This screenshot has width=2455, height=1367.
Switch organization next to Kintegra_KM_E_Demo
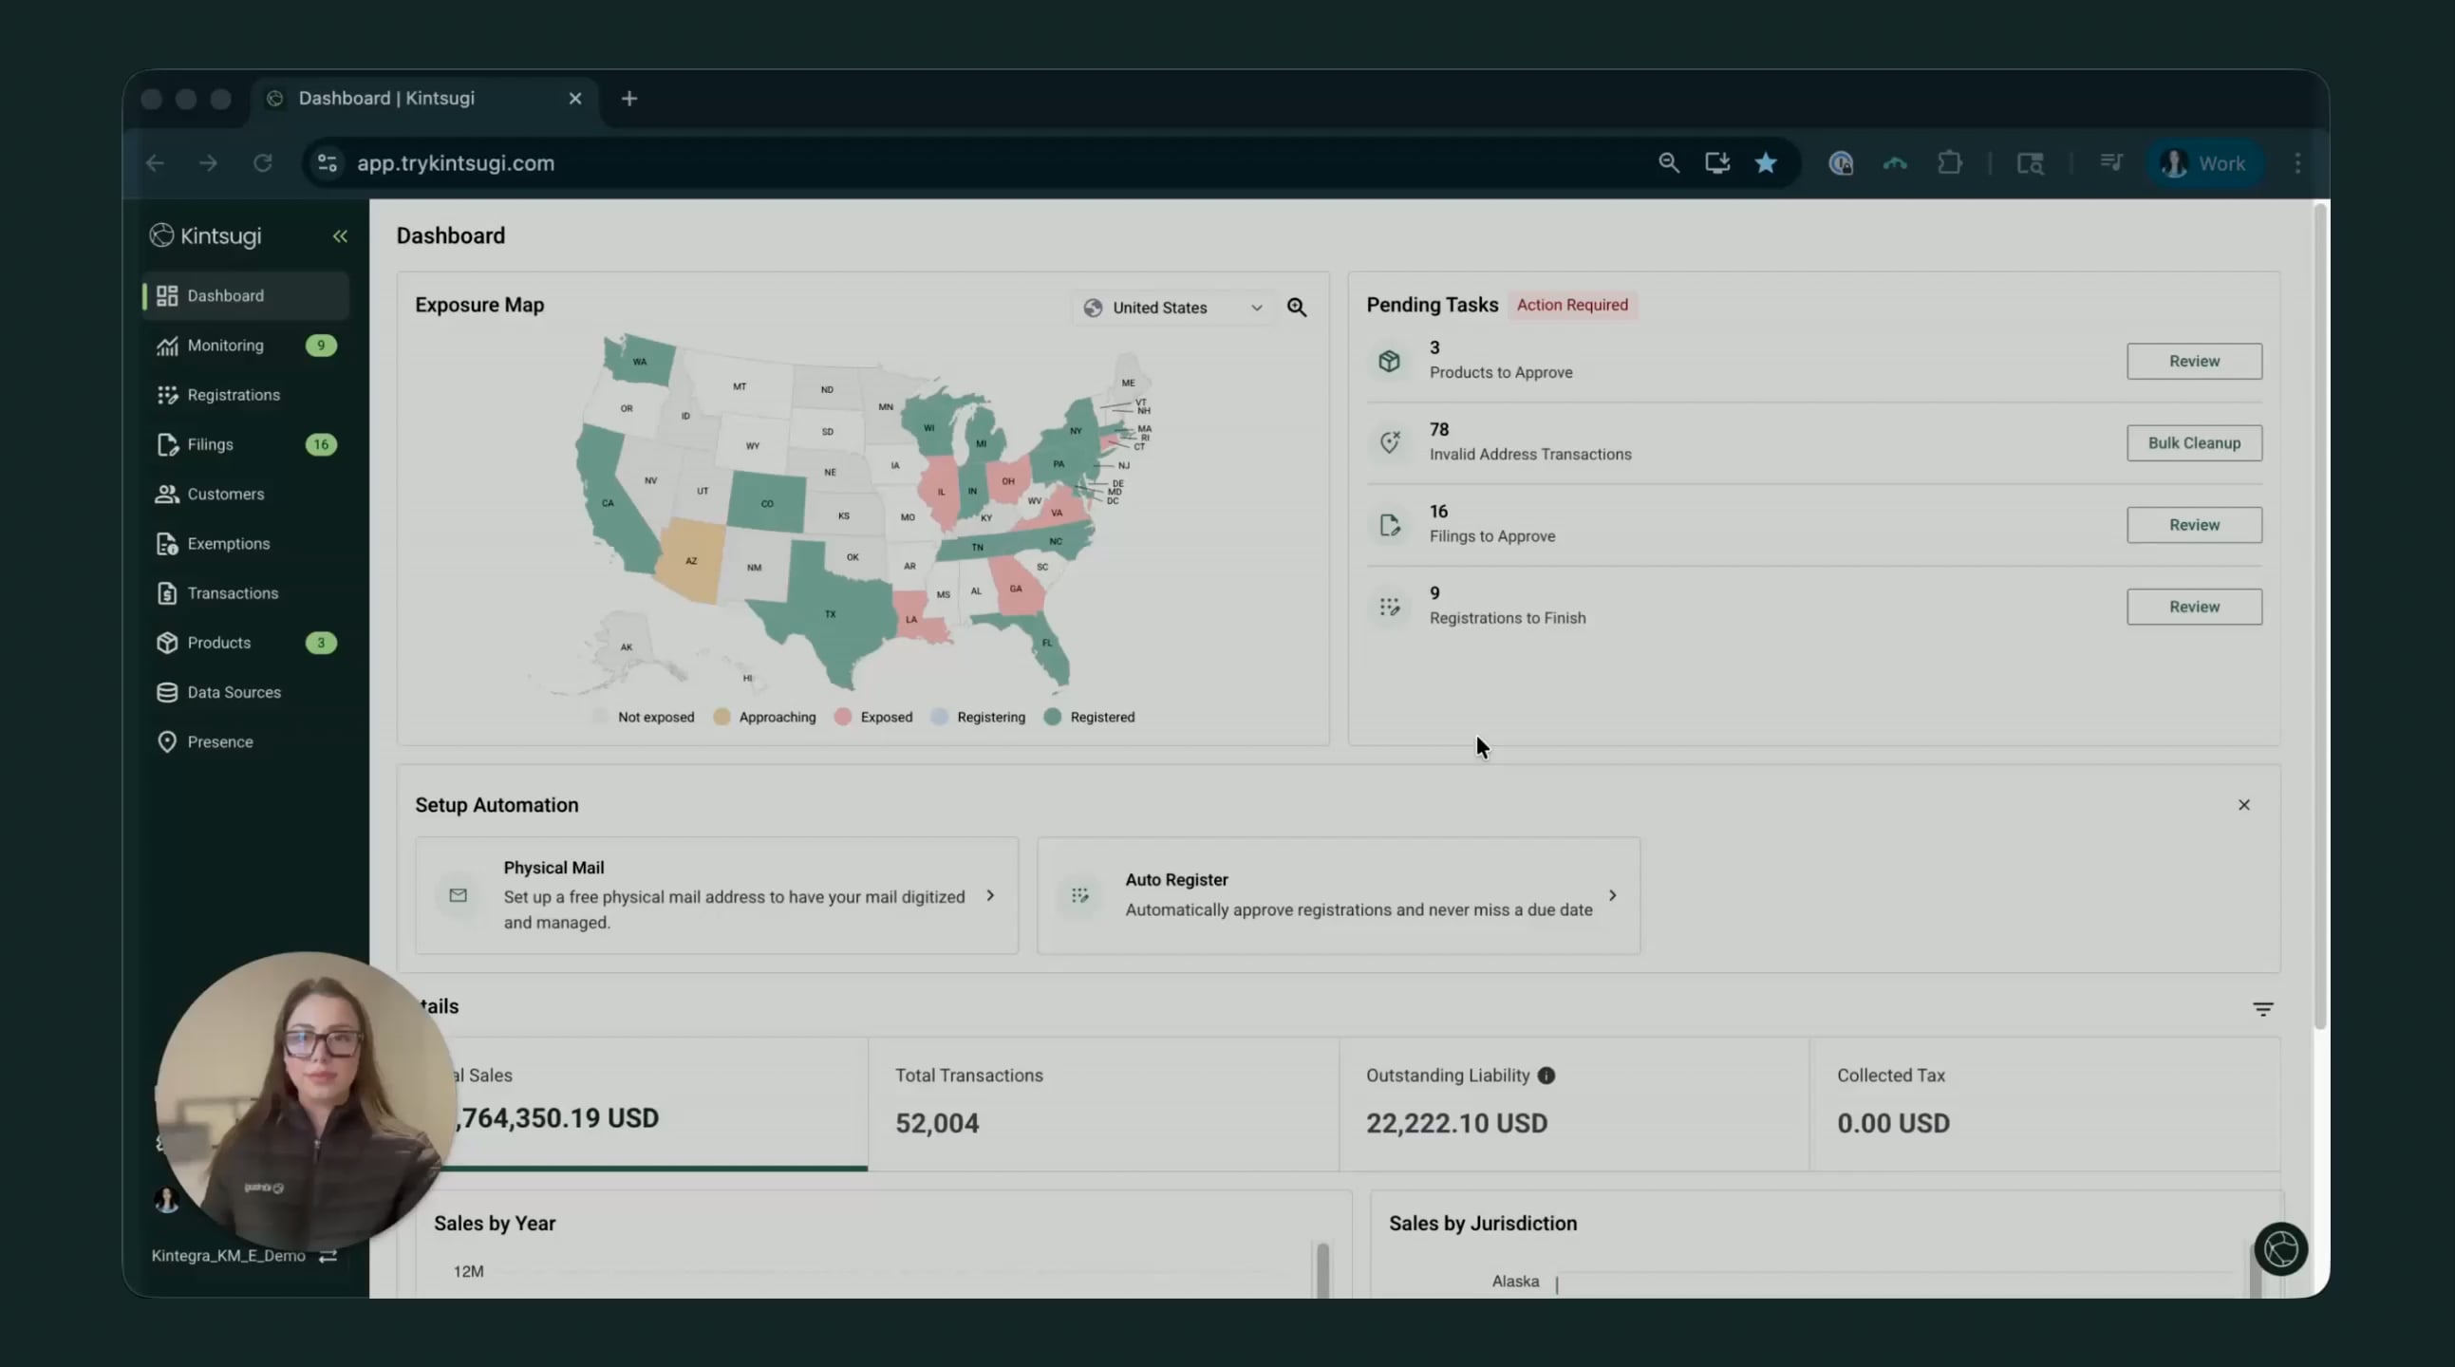pyautogui.click(x=328, y=1256)
